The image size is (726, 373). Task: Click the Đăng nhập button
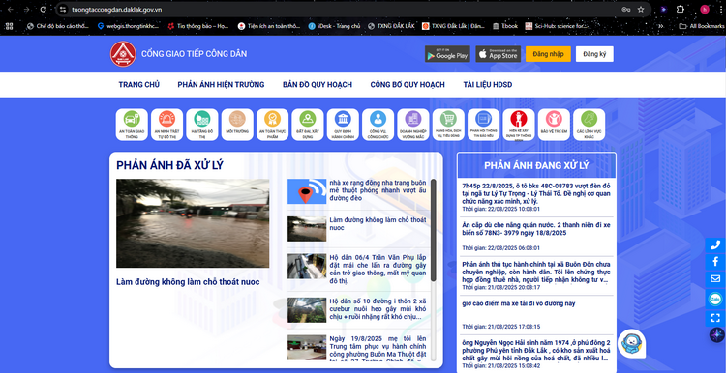[x=548, y=54]
